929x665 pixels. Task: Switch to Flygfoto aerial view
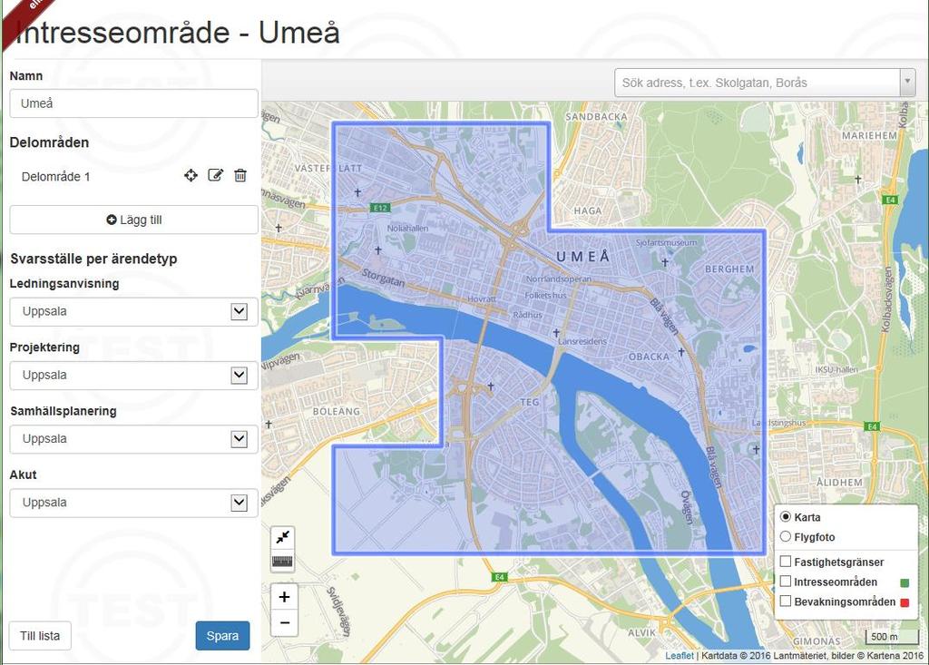tap(786, 537)
